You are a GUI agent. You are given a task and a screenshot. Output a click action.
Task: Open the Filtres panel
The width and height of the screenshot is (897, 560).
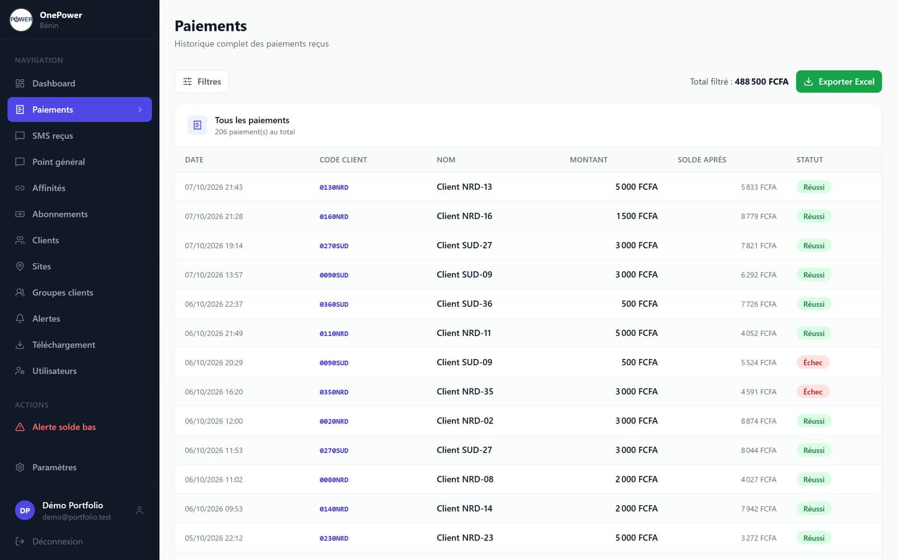pyautogui.click(x=202, y=82)
